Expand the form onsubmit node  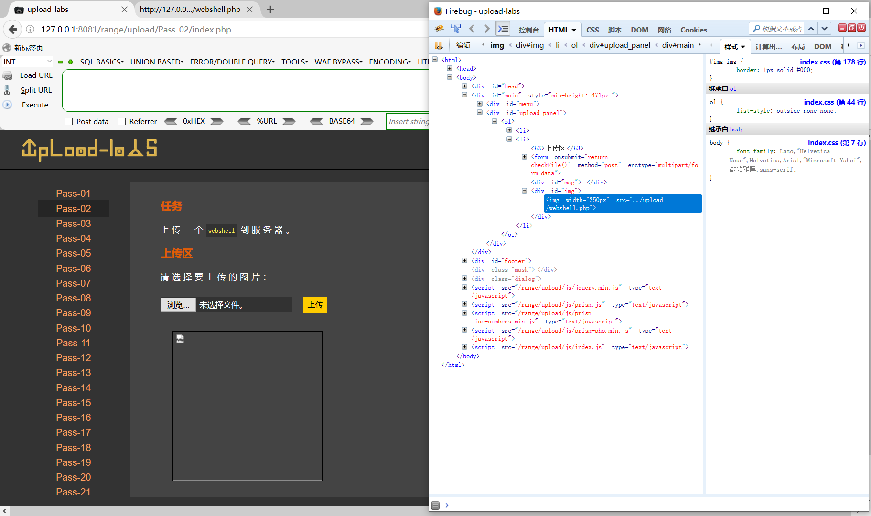click(525, 157)
